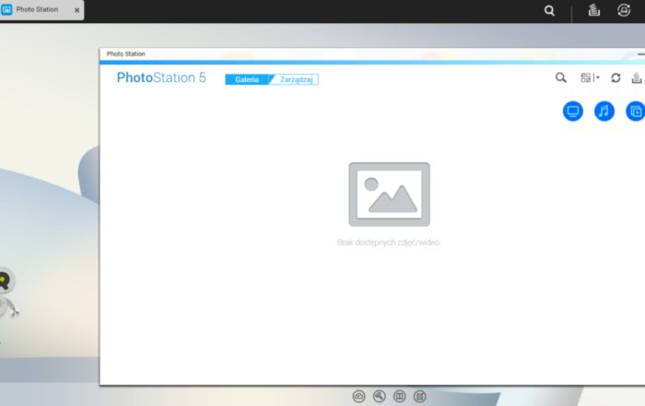
Task: Click the blue music note button
Action: [604, 111]
